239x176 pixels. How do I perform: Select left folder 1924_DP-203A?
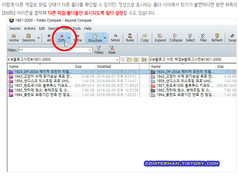[40, 72]
